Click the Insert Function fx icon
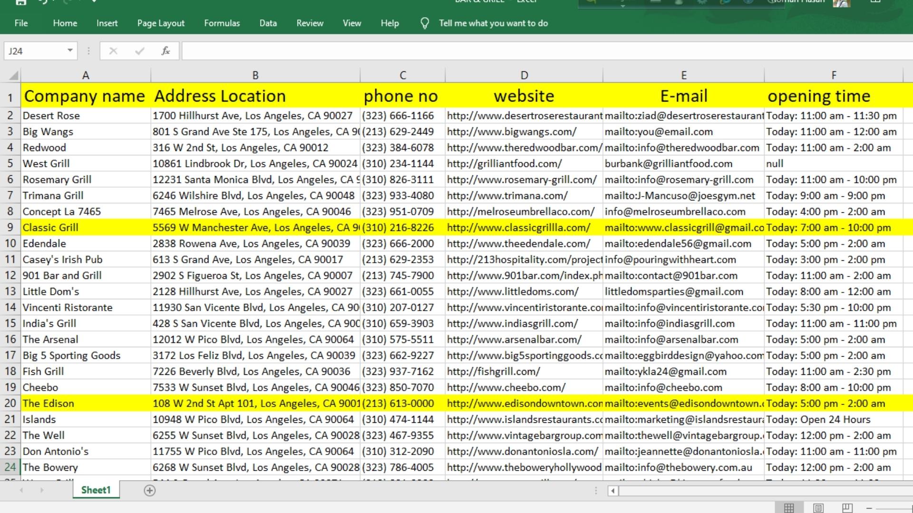Image resolution: width=913 pixels, height=513 pixels. click(165, 51)
